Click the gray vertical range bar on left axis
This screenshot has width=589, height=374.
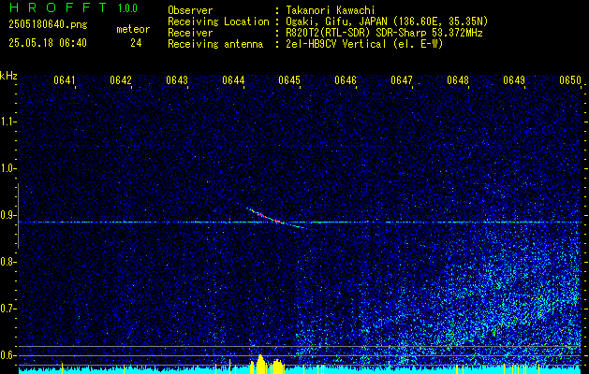tap(18, 216)
